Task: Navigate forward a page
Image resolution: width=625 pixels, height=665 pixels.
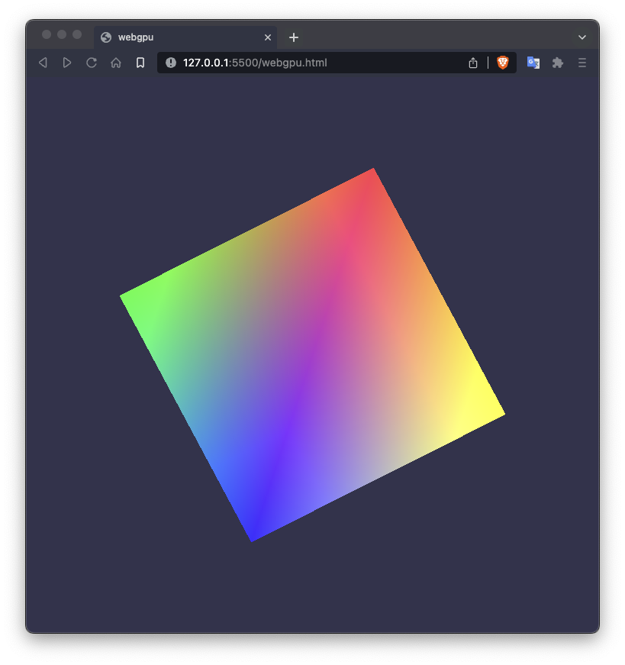Action: [67, 63]
